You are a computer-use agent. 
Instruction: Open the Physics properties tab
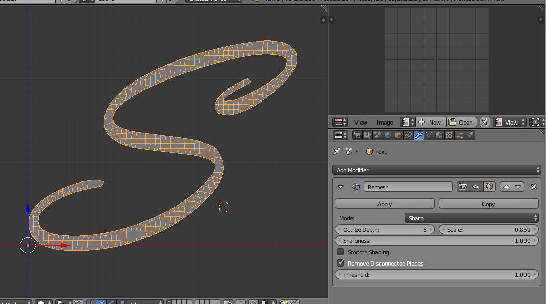[470, 135]
